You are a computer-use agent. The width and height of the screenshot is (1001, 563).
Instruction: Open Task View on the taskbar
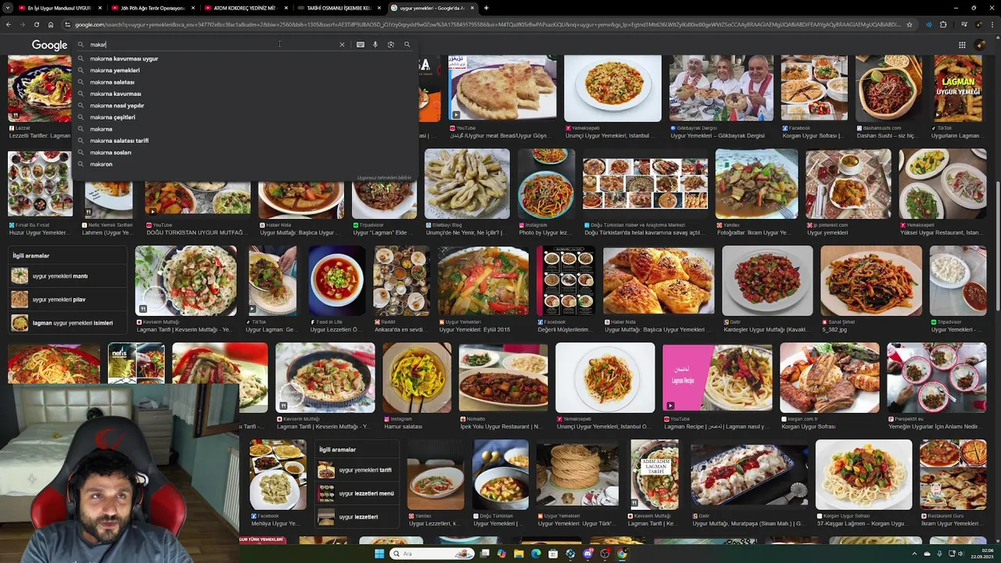pos(484,554)
